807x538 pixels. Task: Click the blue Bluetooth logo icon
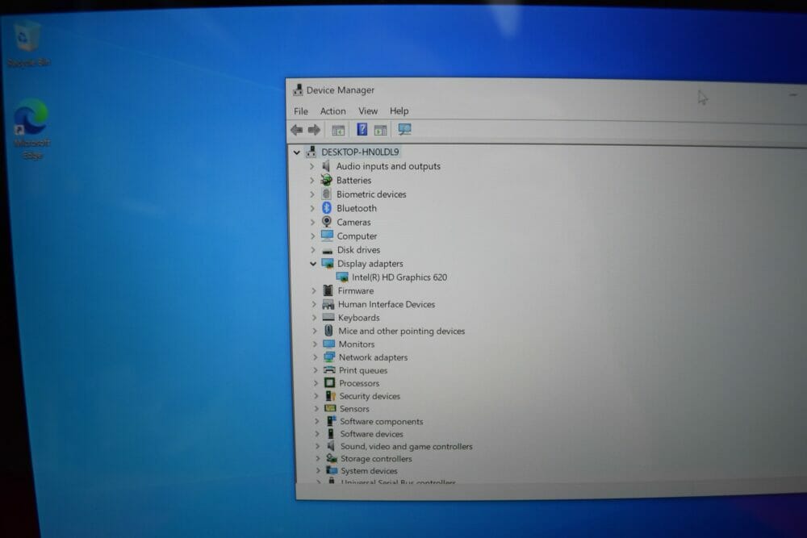pyautogui.click(x=327, y=208)
